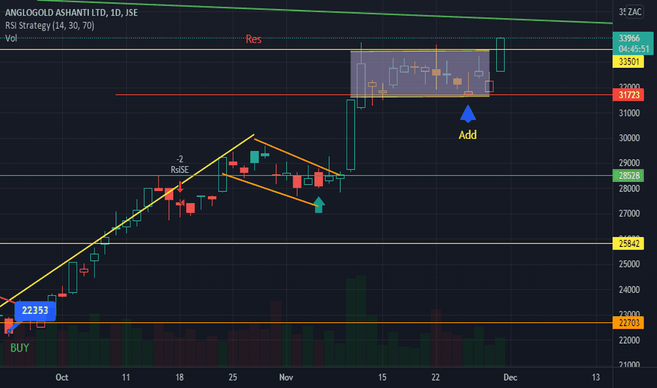Click the Oct date on time axis
The image size is (657, 388).
point(62,377)
